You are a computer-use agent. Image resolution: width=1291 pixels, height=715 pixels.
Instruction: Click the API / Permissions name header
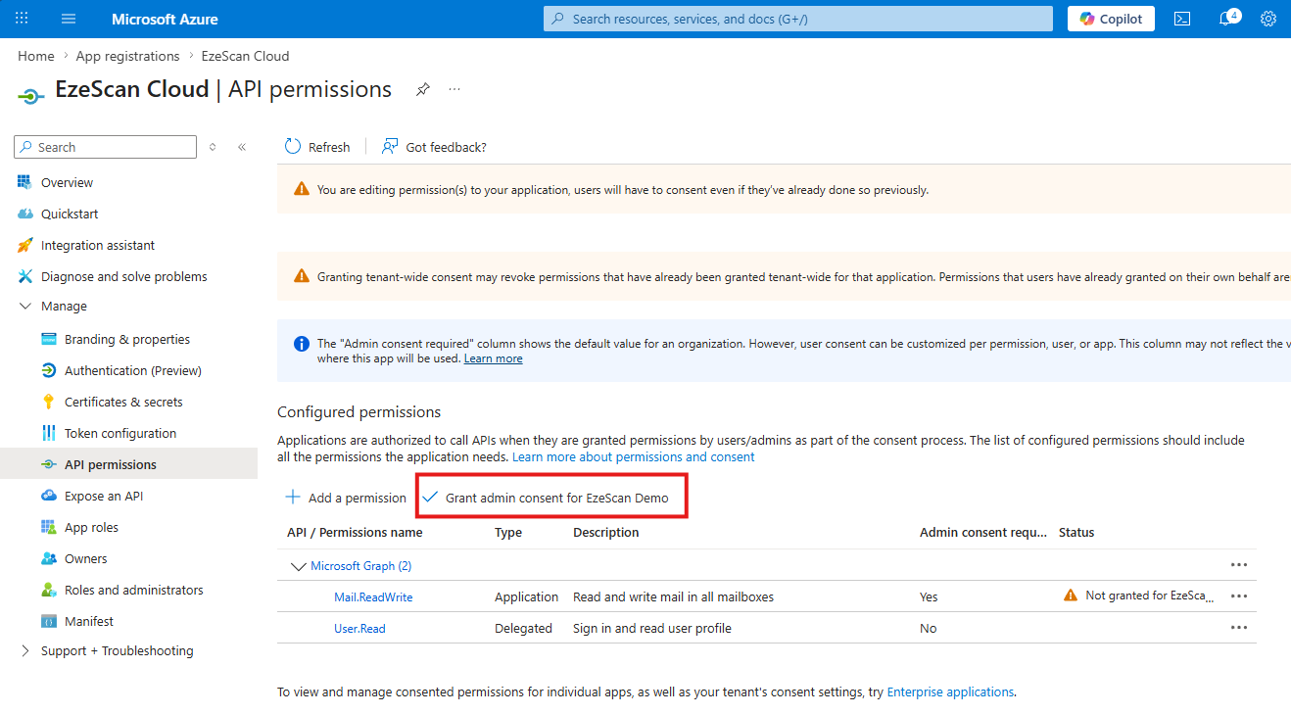click(355, 533)
